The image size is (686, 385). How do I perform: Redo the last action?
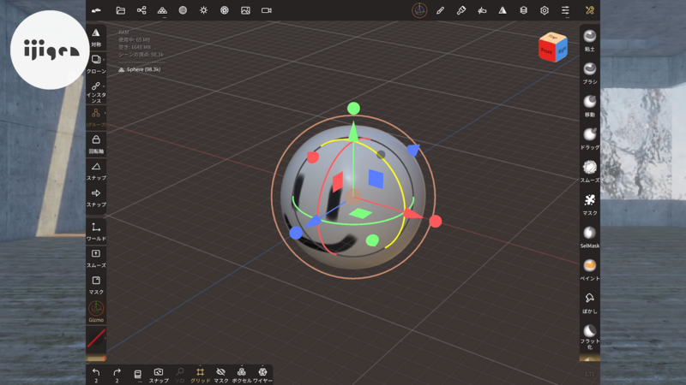tap(117, 375)
